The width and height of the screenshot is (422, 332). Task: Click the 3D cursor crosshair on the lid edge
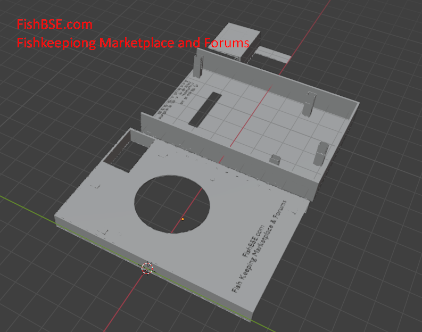point(147,268)
